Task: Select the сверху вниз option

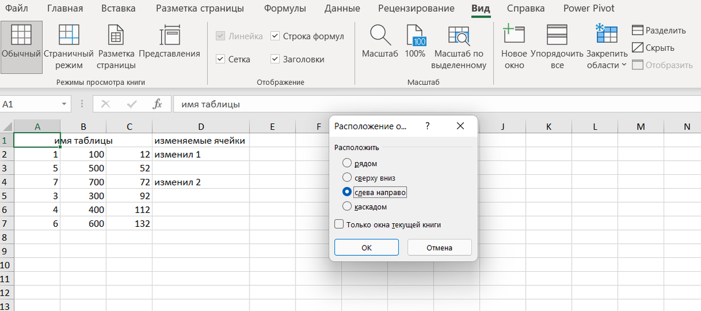Action: 347,177
